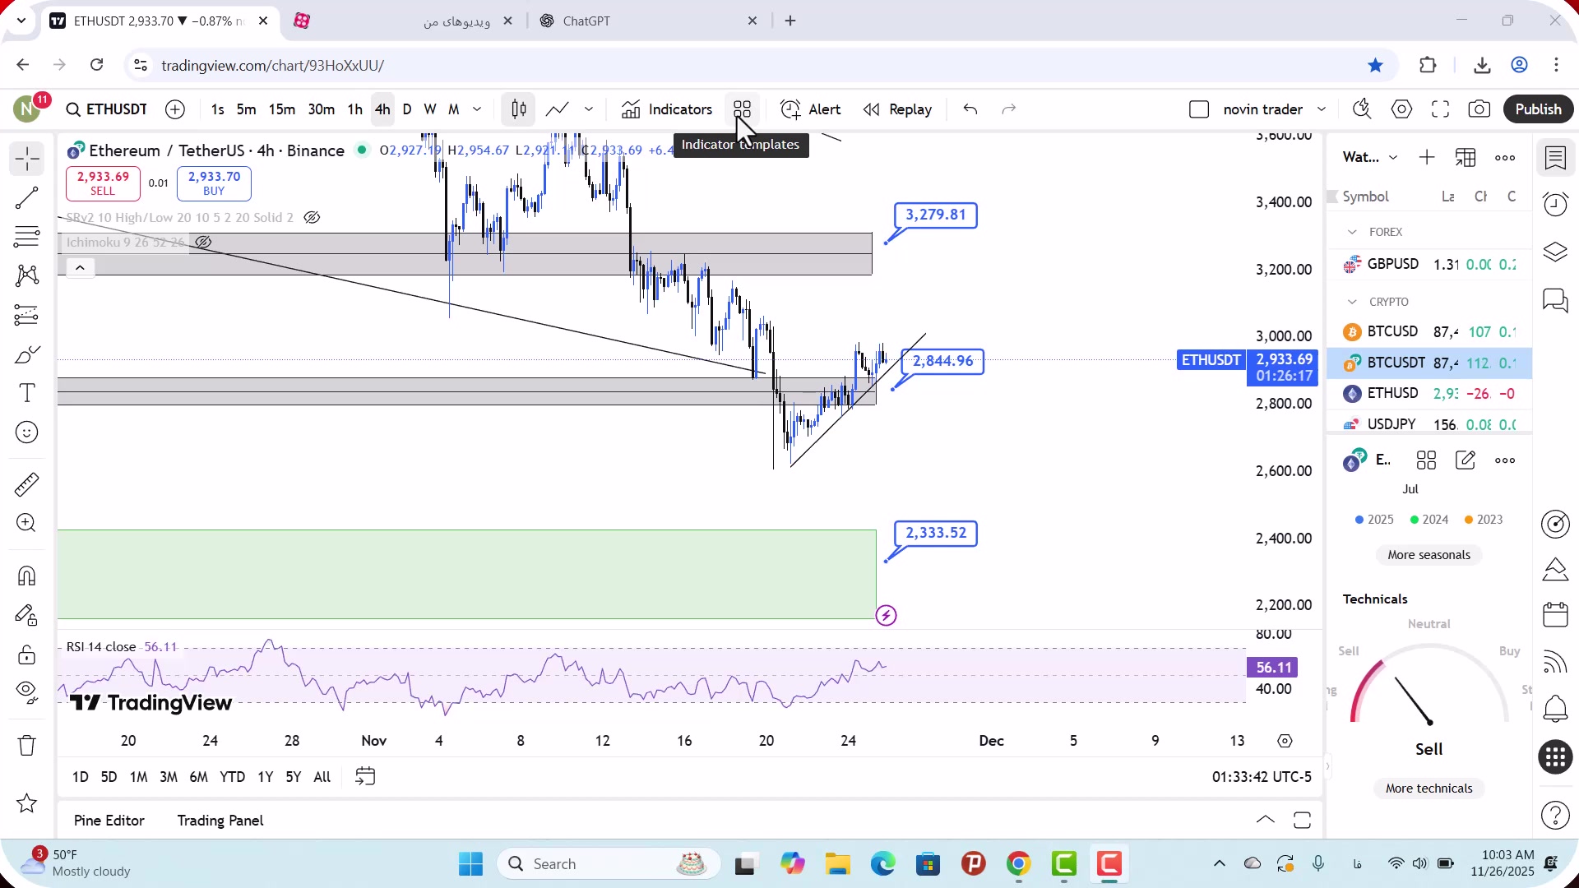Select GBPUSD in the watchlist

[x=1430, y=265]
